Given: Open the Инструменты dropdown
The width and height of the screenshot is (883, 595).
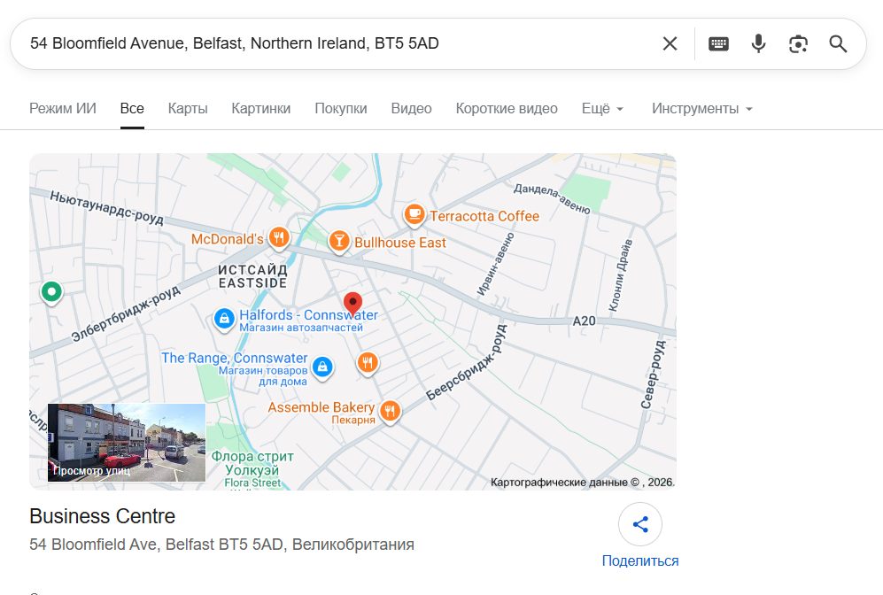Looking at the screenshot, I should point(702,108).
